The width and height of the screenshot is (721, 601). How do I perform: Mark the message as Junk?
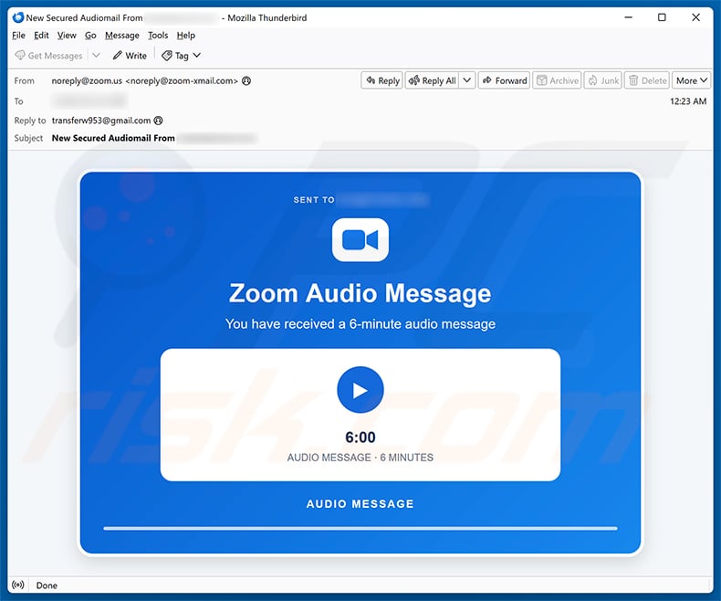click(603, 80)
